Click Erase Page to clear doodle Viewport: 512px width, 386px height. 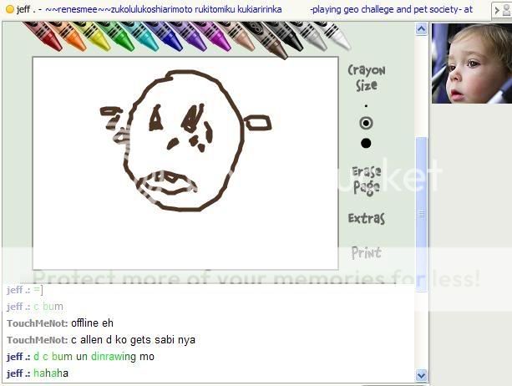[x=367, y=180]
